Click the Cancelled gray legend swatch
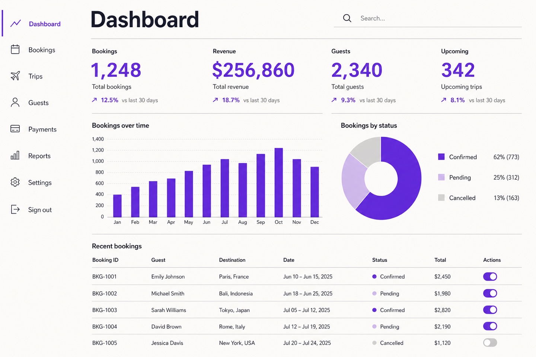The image size is (536, 357). pyautogui.click(x=441, y=197)
